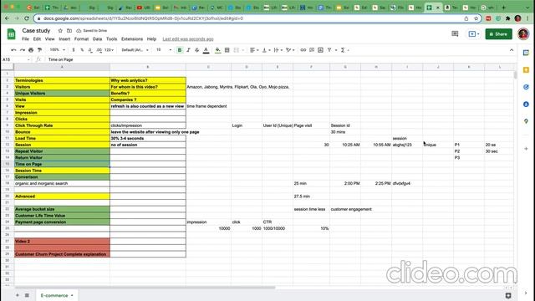Open the Help menu
The width and height of the screenshot is (535, 301).
(151, 39)
